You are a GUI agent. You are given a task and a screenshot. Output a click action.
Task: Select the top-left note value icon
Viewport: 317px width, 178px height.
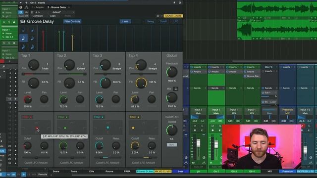[23, 30]
